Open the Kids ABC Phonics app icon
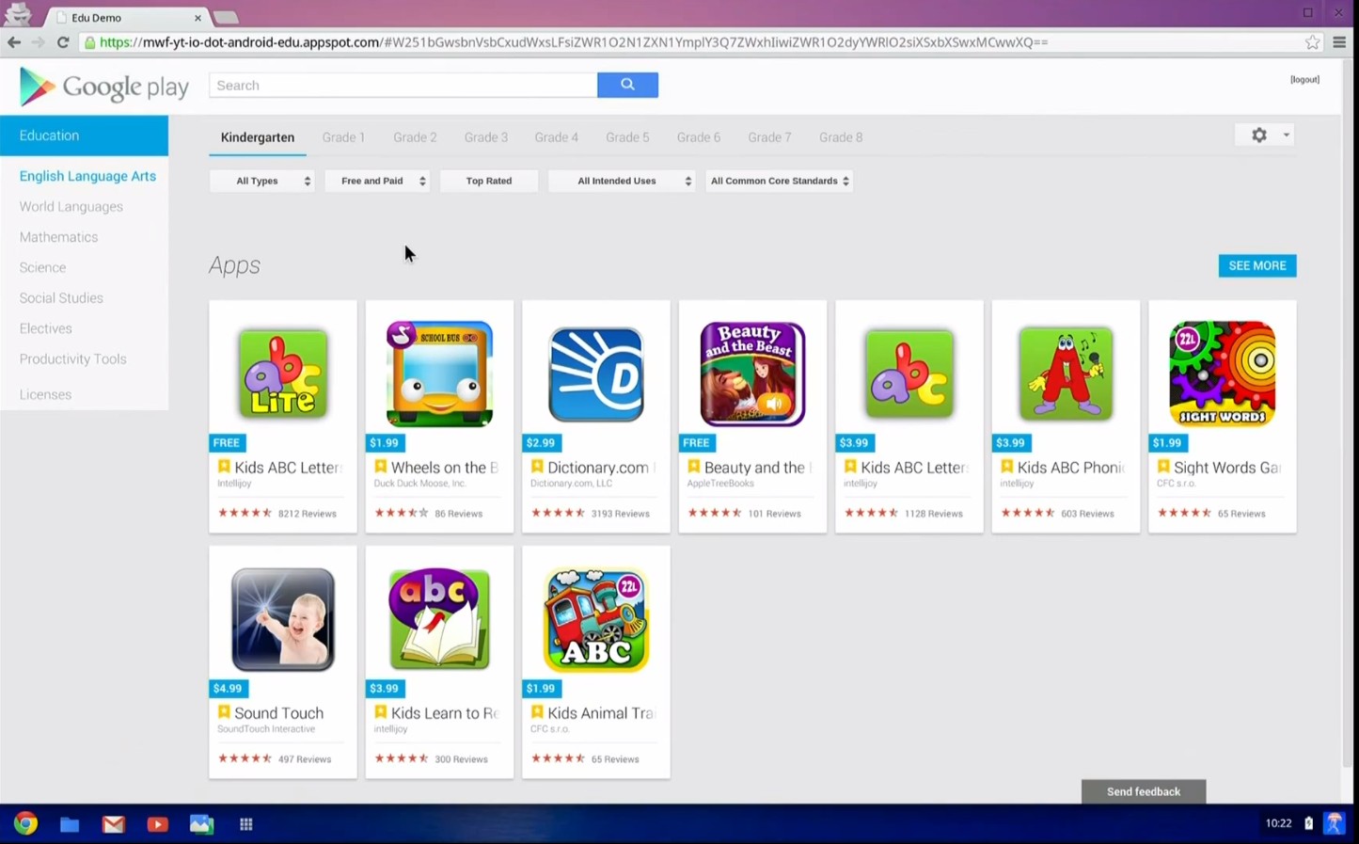The image size is (1359, 844). [x=1066, y=374]
